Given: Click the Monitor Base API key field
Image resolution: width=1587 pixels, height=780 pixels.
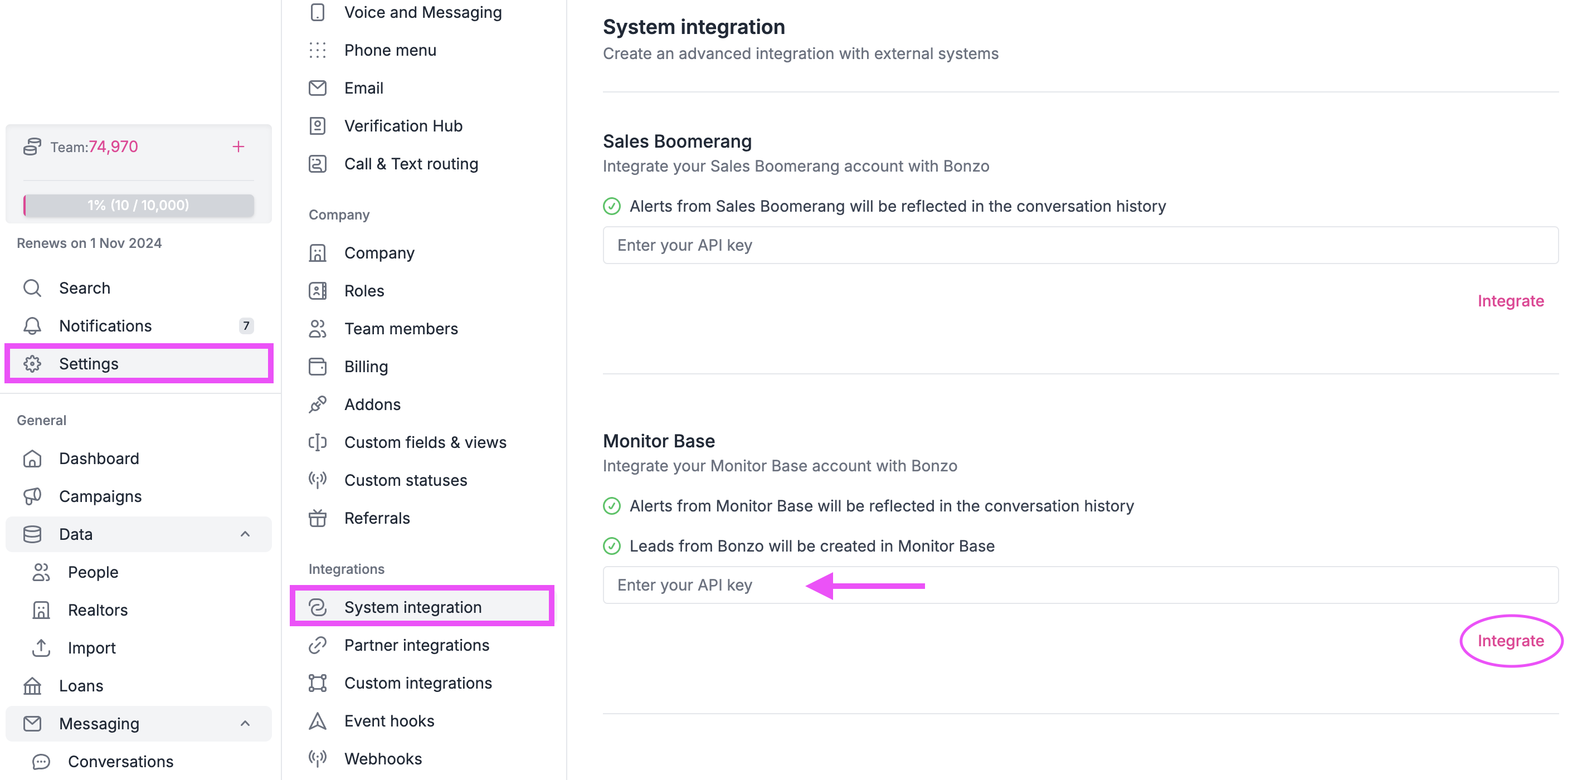Looking at the screenshot, I should pos(924,584).
